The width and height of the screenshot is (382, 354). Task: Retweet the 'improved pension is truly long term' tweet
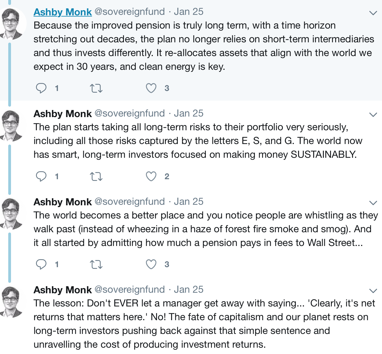tap(96, 88)
